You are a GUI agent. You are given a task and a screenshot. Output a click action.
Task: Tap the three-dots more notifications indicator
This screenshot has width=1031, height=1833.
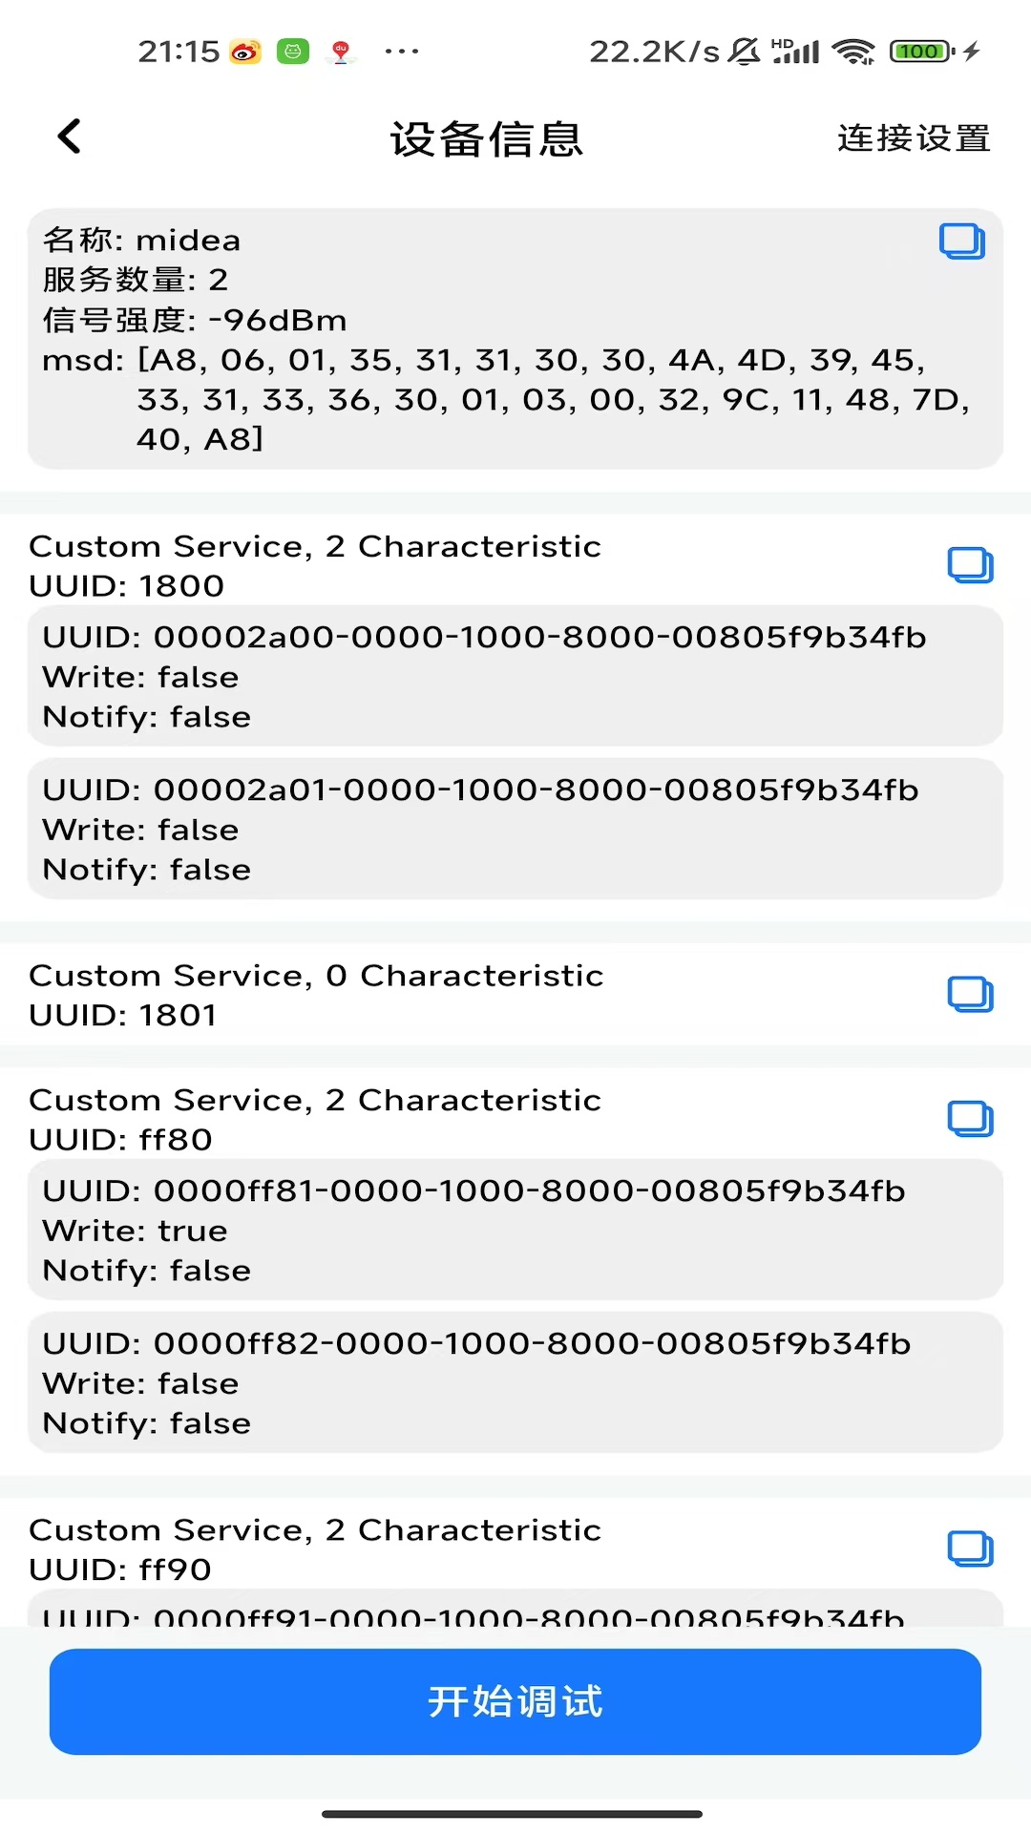pyautogui.click(x=402, y=52)
